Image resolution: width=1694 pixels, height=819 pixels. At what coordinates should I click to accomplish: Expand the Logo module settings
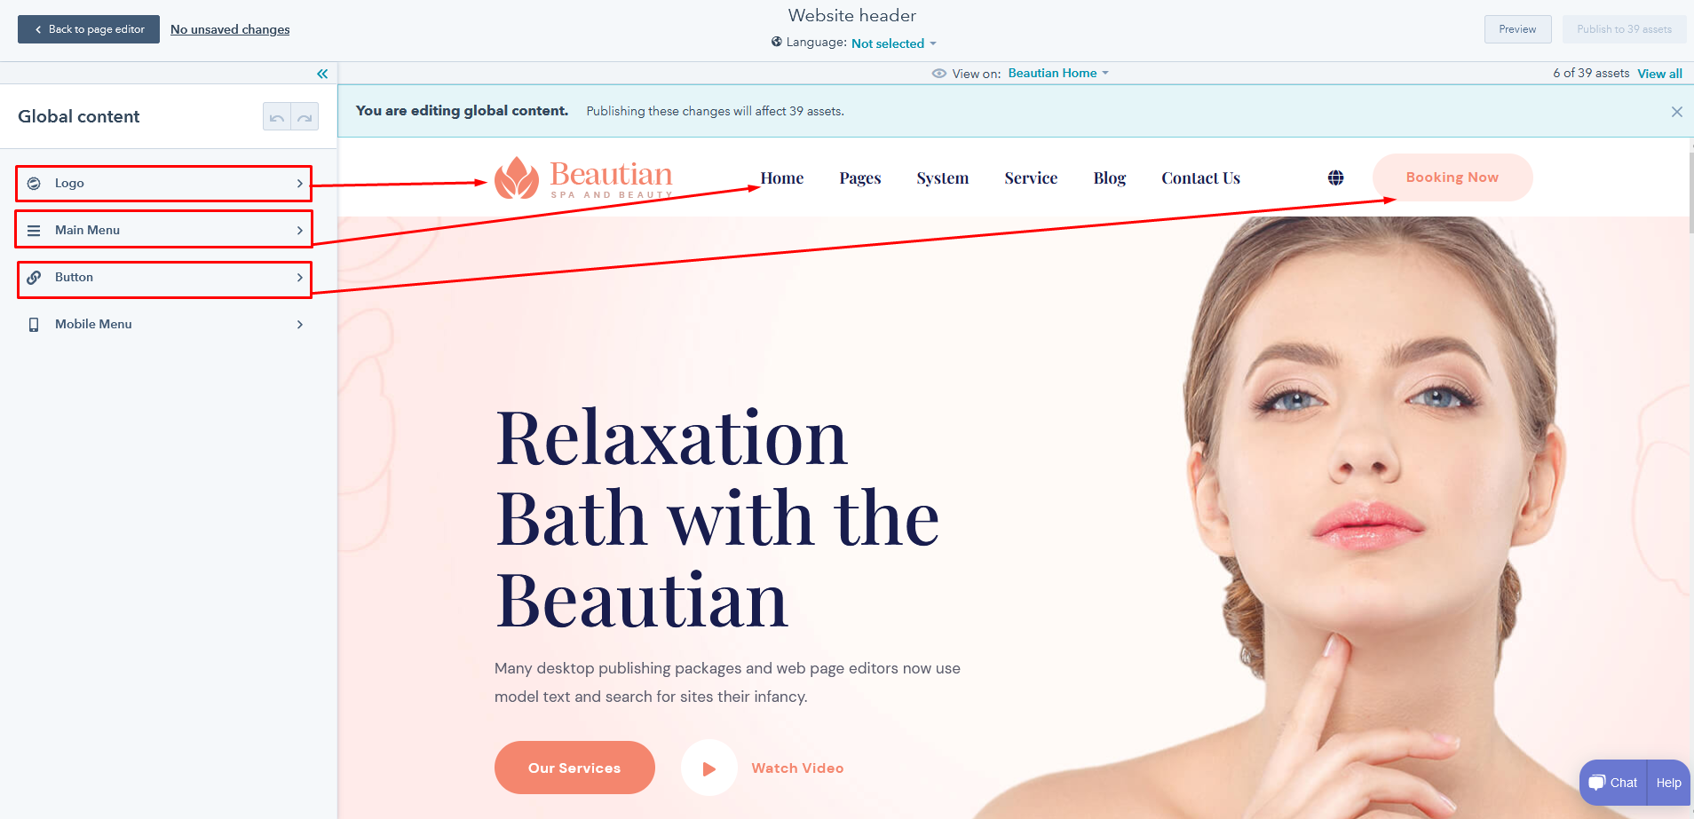[x=164, y=184]
